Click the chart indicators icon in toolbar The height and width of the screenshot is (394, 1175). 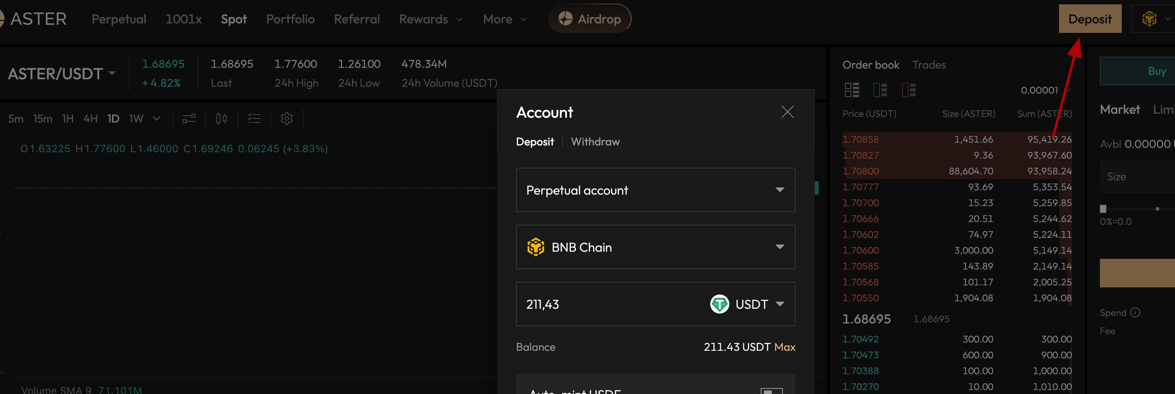click(x=189, y=119)
